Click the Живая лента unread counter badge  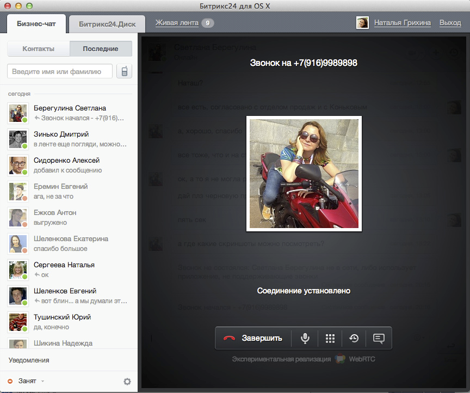[208, 23]
